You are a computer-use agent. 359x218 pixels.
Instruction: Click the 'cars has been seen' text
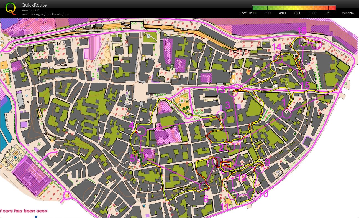coord(25,211)
